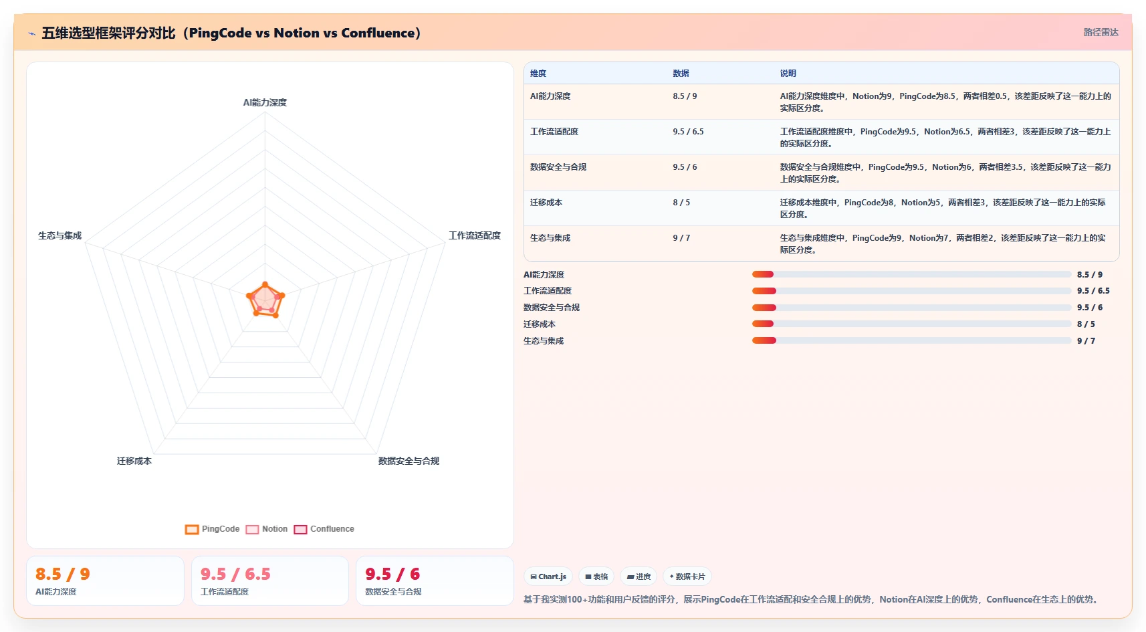The image size is (1146, 632).
Task: Click the small icon before the title
Action: (x=31, y=33)
